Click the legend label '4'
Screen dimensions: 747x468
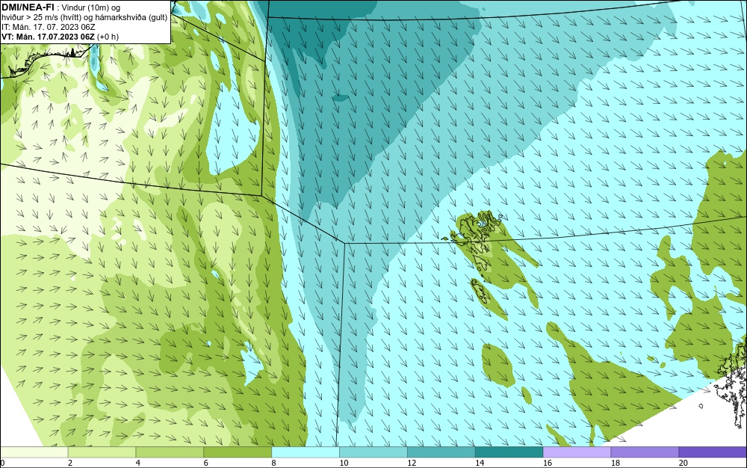click(x=138, y=463)
